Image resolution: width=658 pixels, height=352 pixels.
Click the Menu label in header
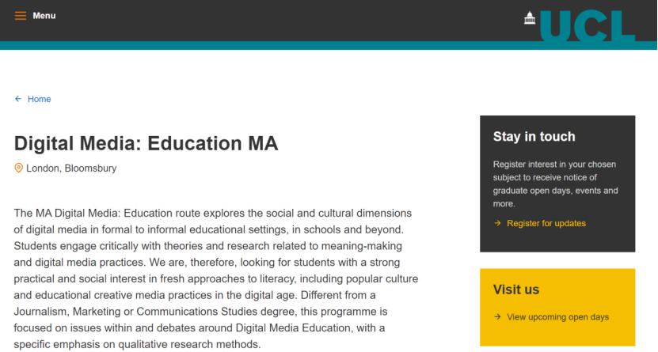click(x=44, y=16)
